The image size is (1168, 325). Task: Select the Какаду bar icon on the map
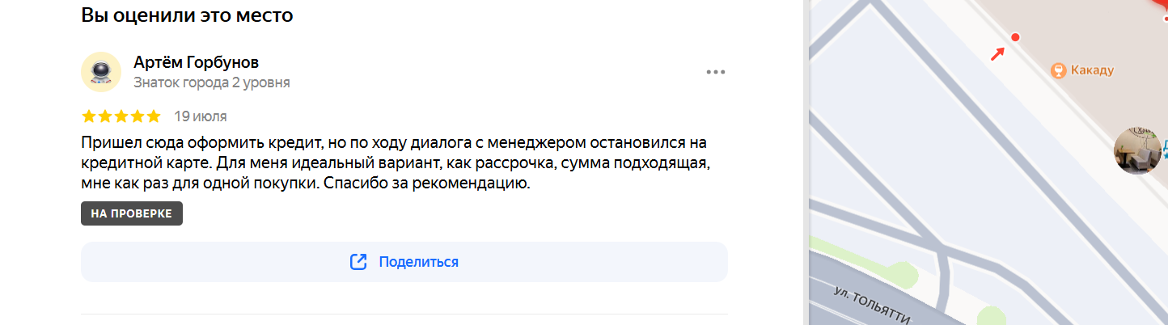tap(1058, 70)
